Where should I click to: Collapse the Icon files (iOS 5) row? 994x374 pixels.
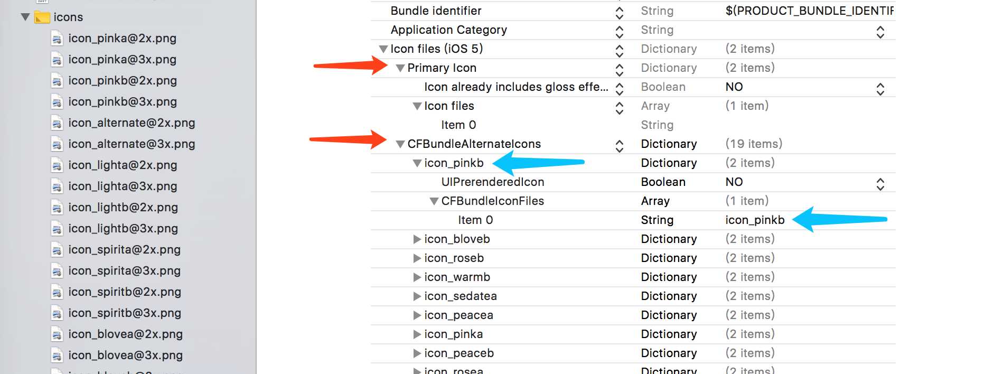383,49
